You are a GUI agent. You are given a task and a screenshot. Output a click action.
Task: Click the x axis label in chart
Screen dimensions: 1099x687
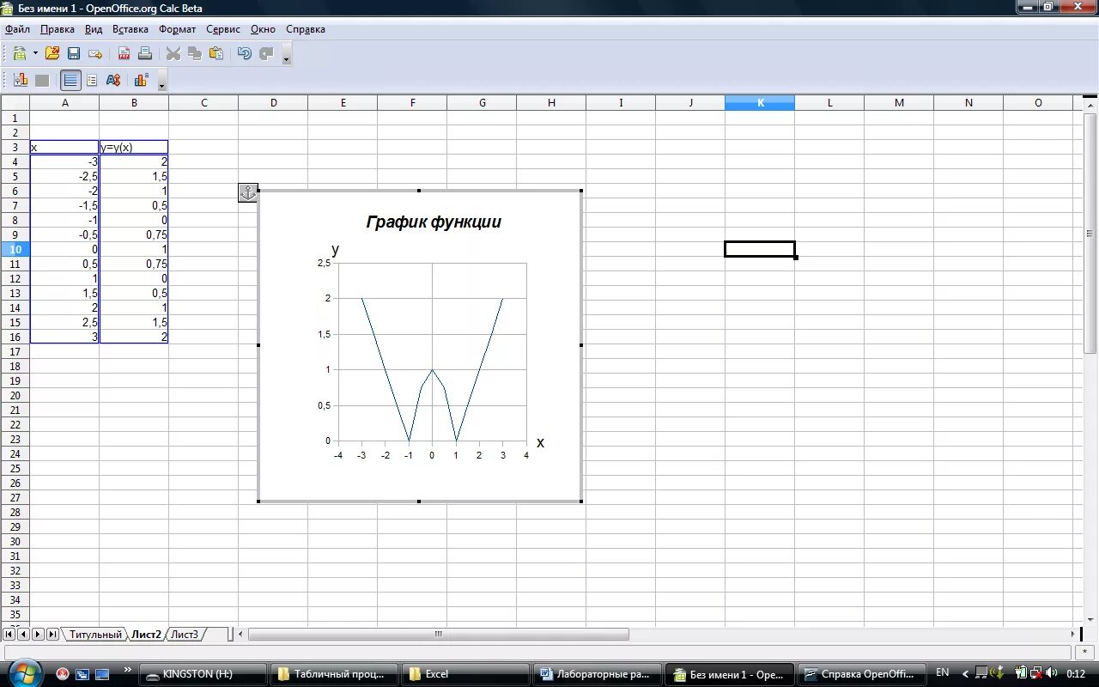[x=540, y=442]
